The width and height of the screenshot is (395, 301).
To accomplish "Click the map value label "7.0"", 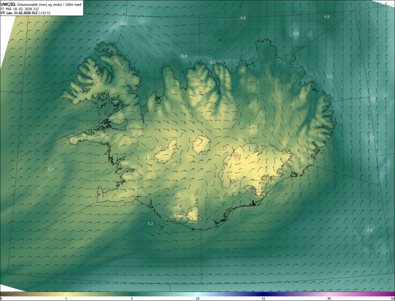I will pyautogui.click(x=369, y=230).
